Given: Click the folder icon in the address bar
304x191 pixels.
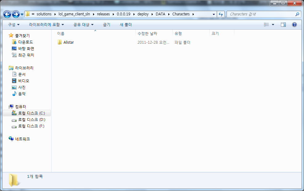Looking at the screenshot, I should coord(27,14).
